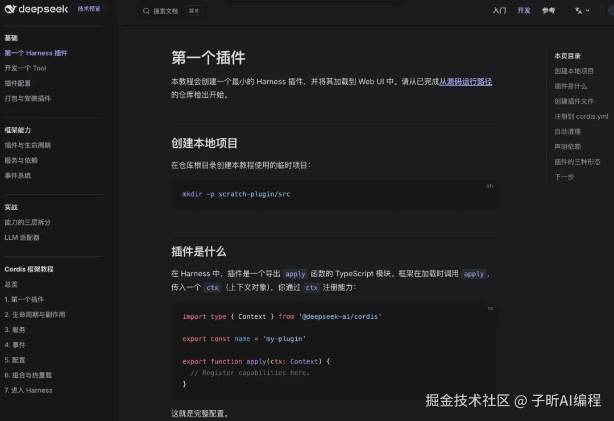Click the 技术预览 badge
Screen dimensions: 614x421
click(89, 9)
